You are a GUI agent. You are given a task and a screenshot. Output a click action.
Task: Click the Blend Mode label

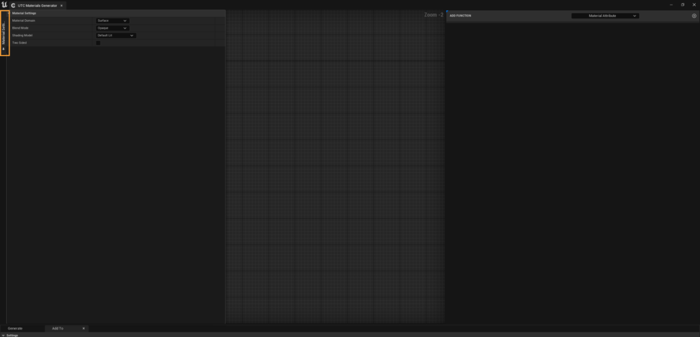point(20,27)
